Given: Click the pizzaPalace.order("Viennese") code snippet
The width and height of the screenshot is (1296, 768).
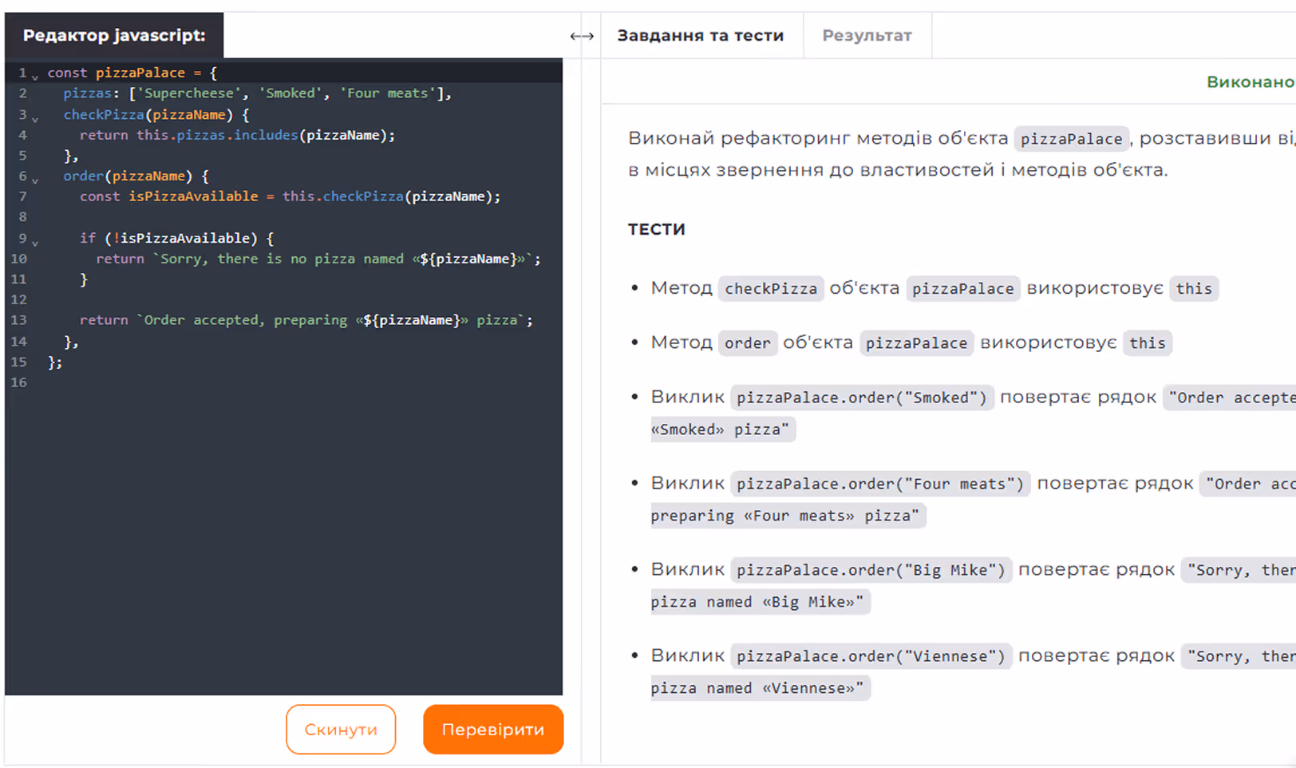Looking at the screenshot, I should tap(871, 655).
